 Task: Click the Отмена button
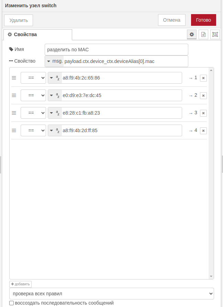(x=171, y=20)
